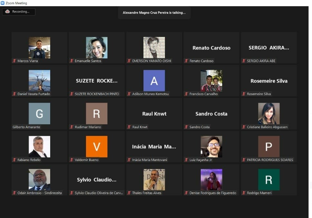312x218 pixels.
Task: Click muted mic icon next to Rodrigo Mameri
Action: click(244, 193)
